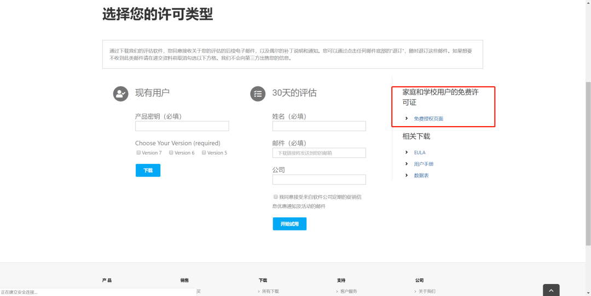Click the arrow before 免费授权页面
Screen dimensions: 591x296
[x=406, y=119]
